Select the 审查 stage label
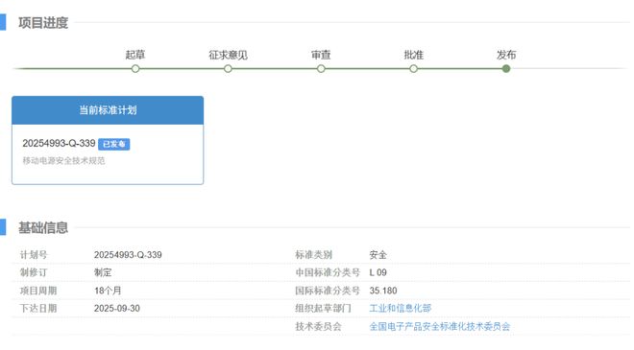 (x=321, y=55)
